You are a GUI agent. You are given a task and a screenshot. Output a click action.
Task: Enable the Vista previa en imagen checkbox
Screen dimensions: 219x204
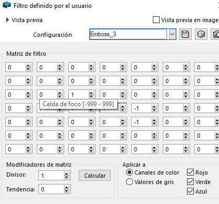[156, 20]
